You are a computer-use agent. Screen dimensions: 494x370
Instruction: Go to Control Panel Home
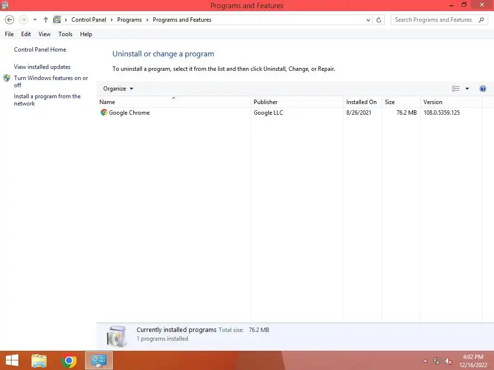click(x=40, y=50)
